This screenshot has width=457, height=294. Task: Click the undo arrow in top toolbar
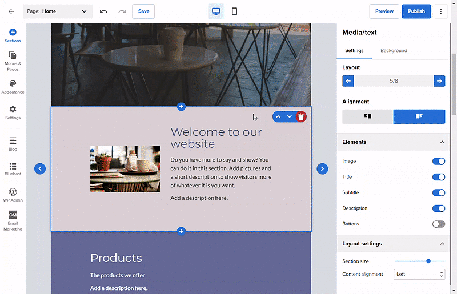(x=103, y=11)
